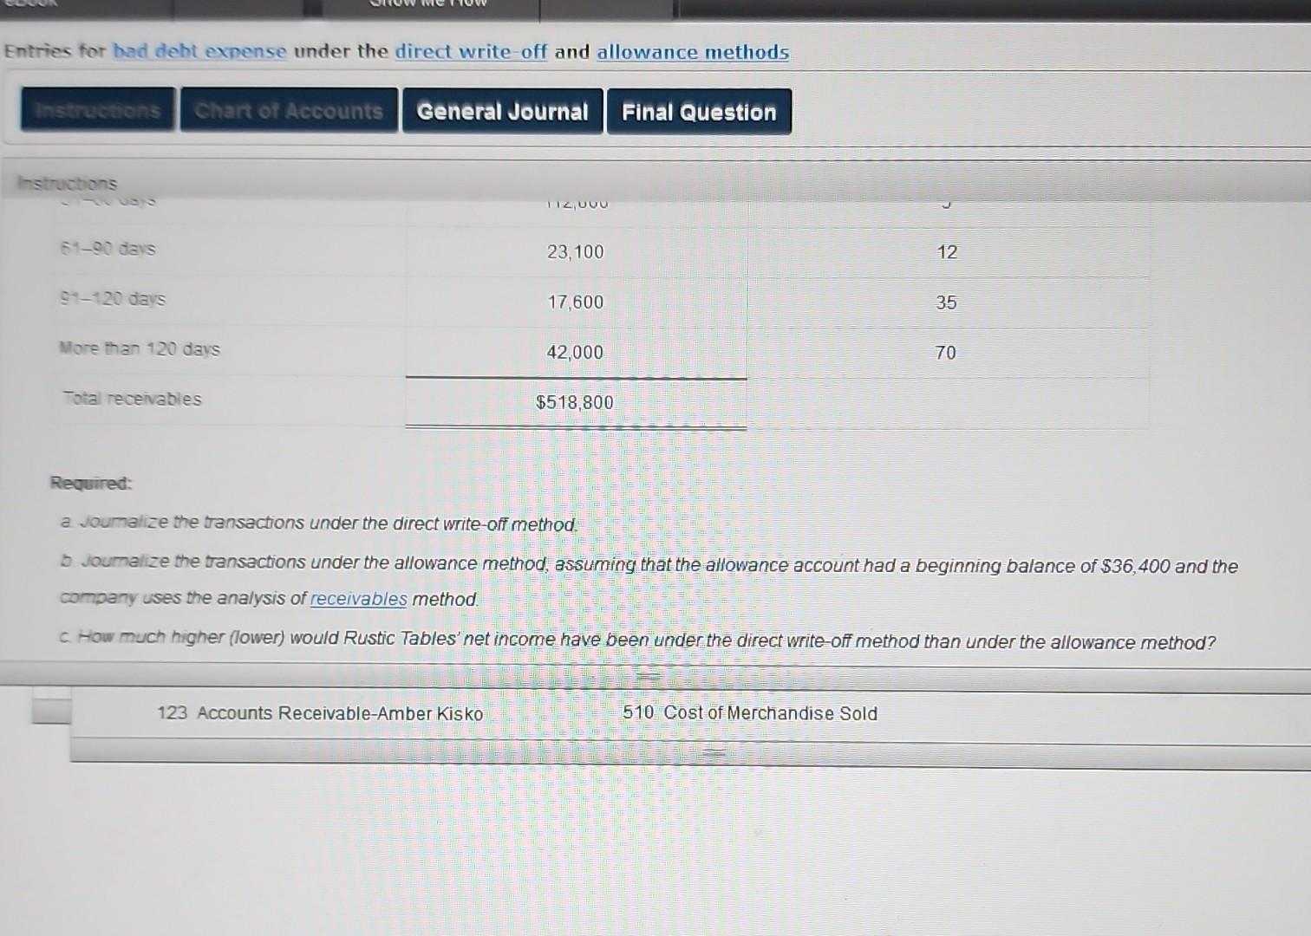Screen dimensions: 1311x936
Task: Open the allowance methods link
Action: click(692, 53)
